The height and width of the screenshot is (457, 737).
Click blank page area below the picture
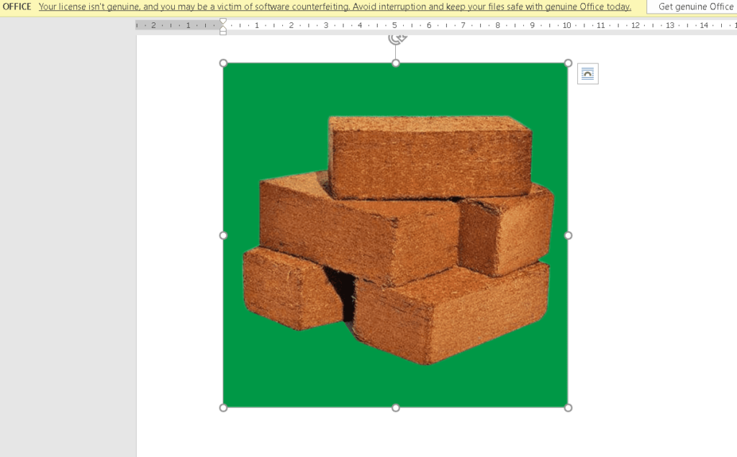click(x=396, y=435)
